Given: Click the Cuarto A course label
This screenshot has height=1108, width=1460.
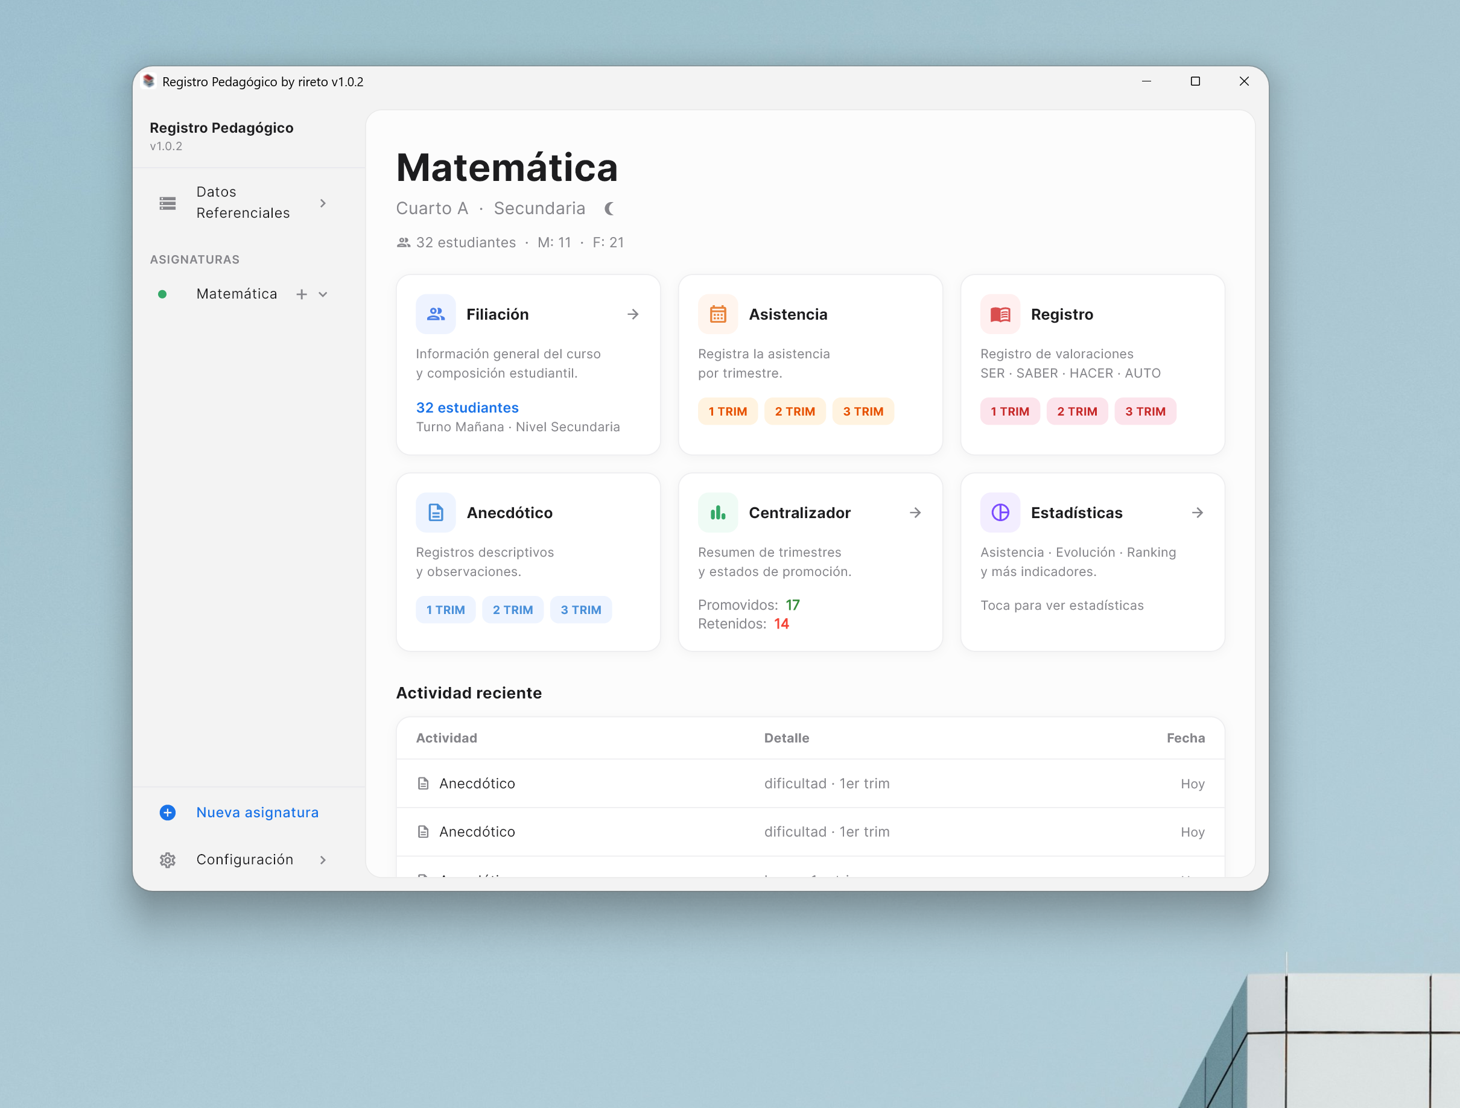Looking at the screenshot, I should [433, 209].
